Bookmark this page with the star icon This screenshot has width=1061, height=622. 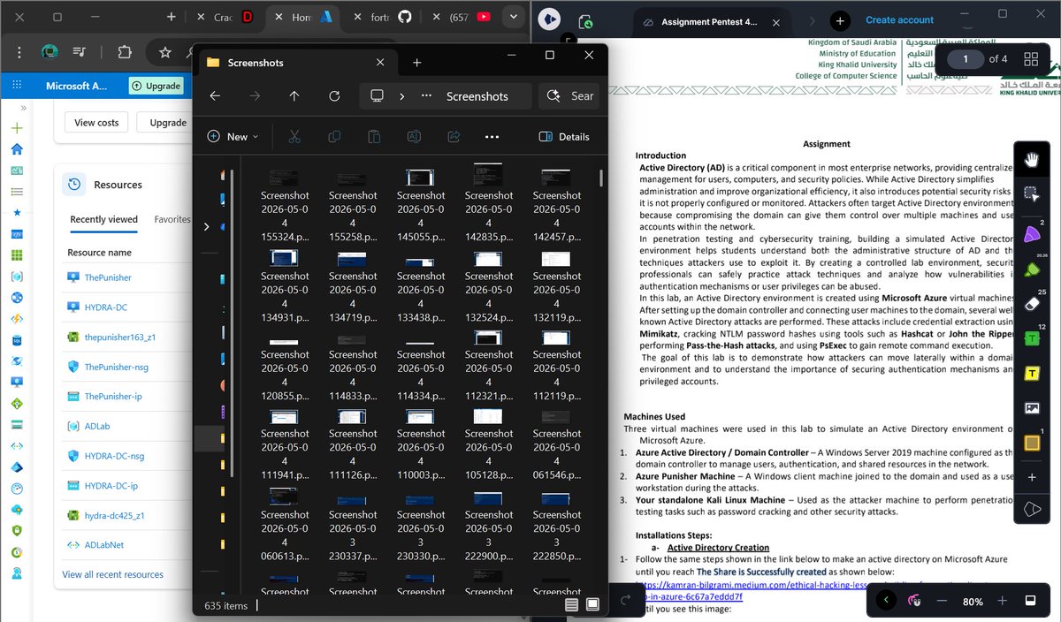pyautogui.click(x=165, y=52)
